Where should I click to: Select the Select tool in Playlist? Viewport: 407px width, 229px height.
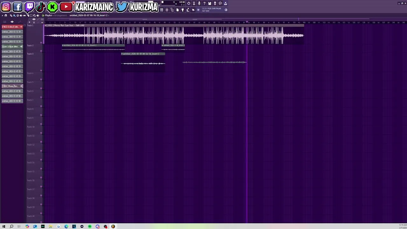coord(31,15)
